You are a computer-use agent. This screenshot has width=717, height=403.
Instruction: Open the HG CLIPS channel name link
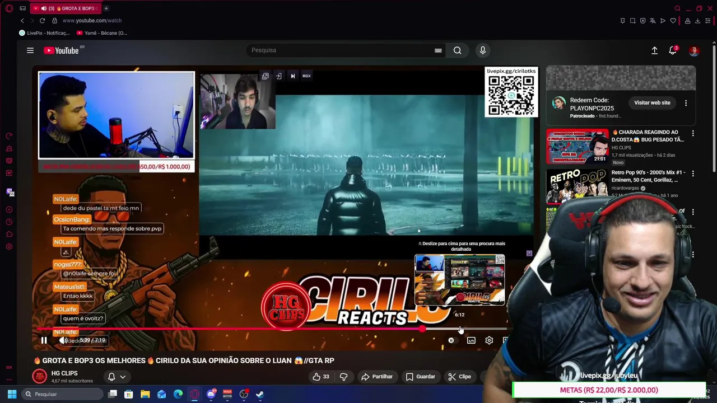coord(64,373)
